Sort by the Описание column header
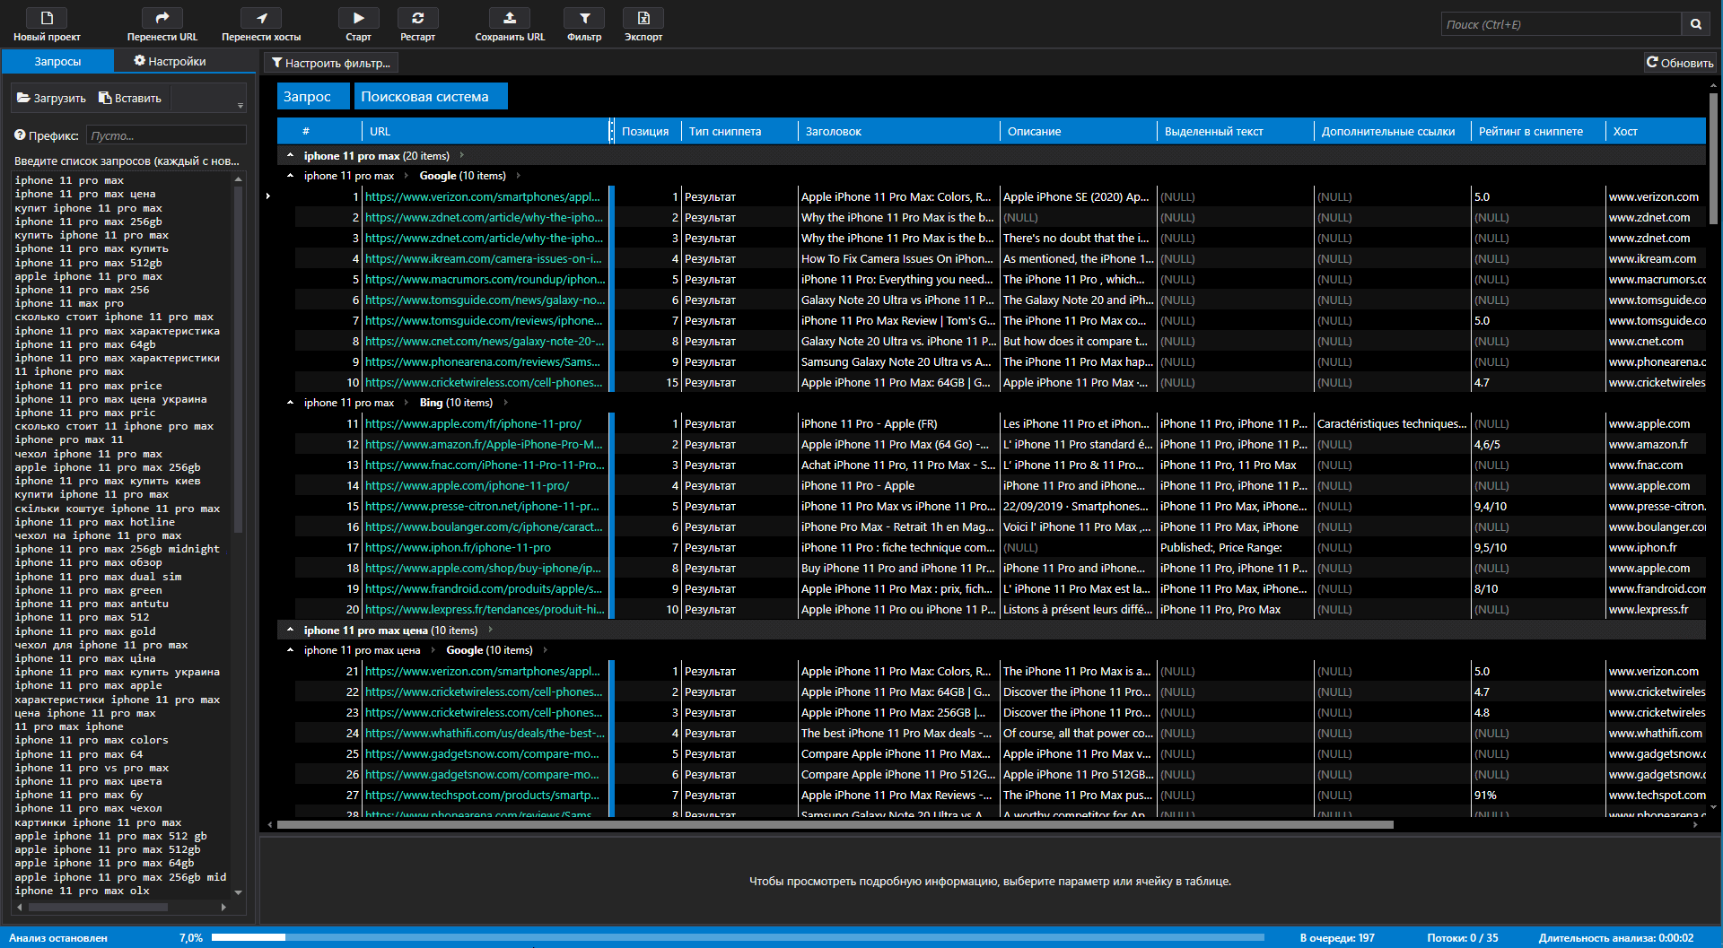 coord(1078,131)
